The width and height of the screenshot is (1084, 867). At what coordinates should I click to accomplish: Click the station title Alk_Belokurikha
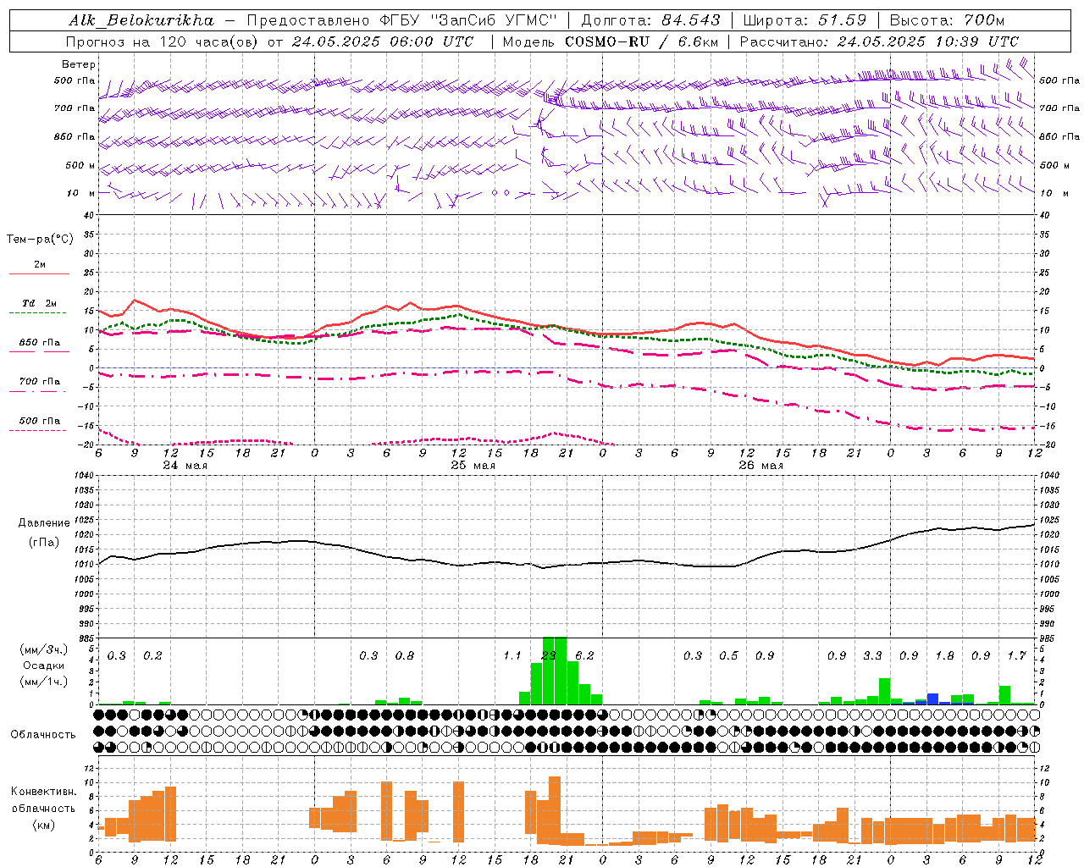pos(141,20)
